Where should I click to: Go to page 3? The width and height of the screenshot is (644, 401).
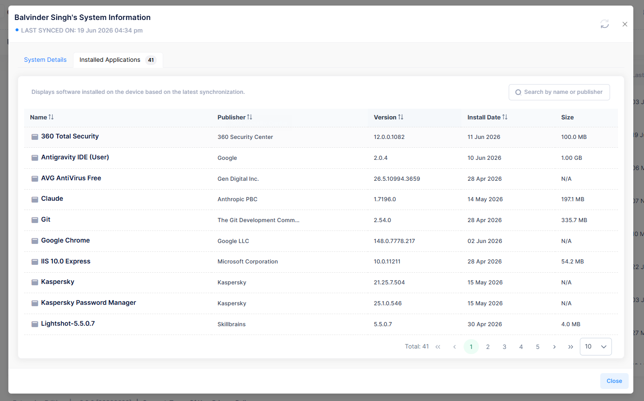click(x=505, y=347)
